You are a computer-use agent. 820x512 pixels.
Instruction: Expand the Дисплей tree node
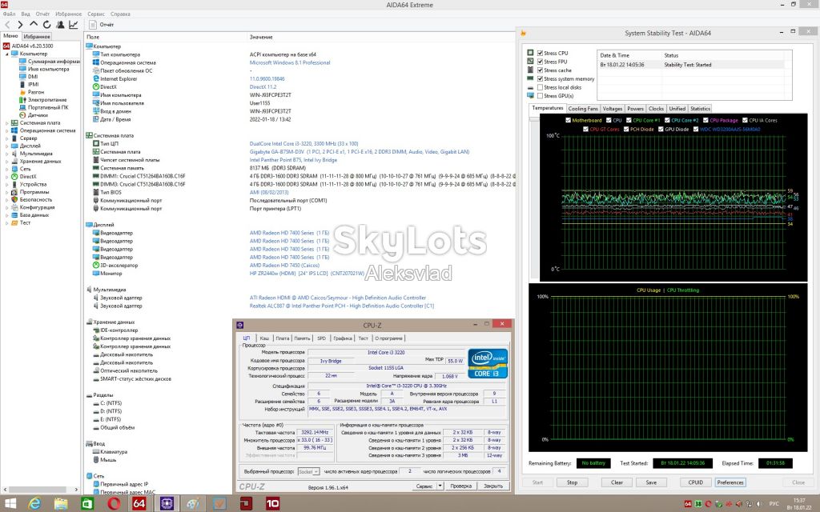coord(6,146)
